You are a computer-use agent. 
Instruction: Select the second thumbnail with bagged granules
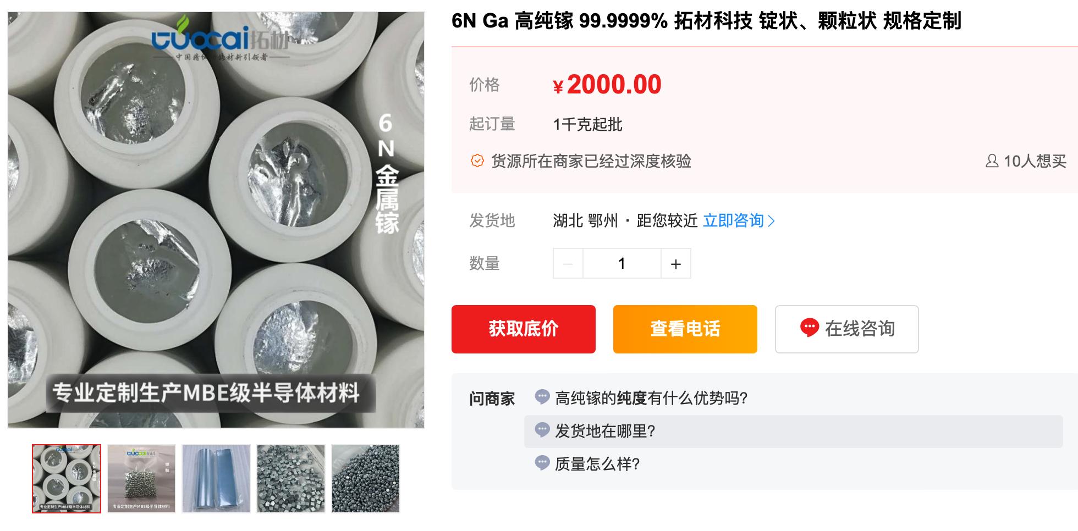(141, 479)
